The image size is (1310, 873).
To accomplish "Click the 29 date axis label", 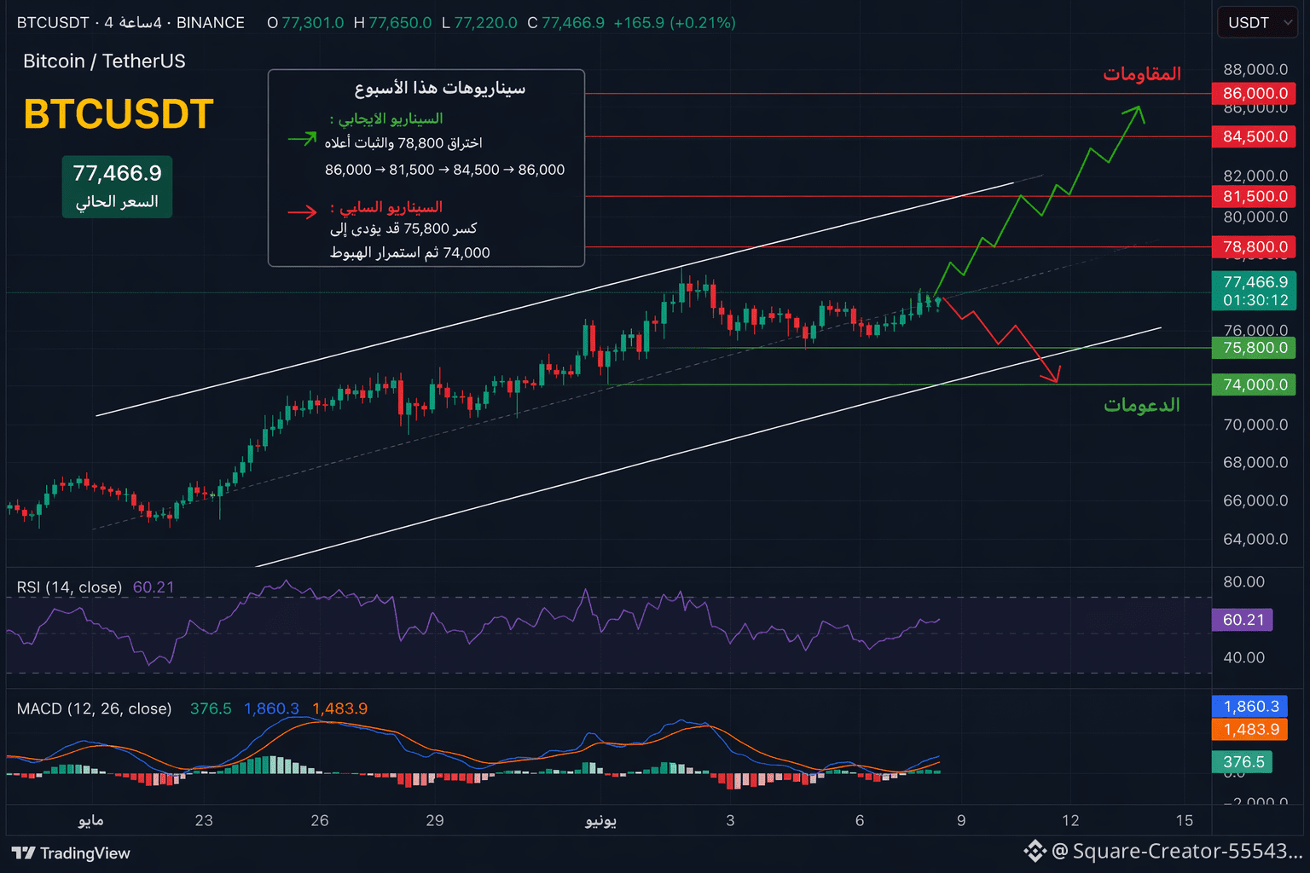I will click(435, 820).
